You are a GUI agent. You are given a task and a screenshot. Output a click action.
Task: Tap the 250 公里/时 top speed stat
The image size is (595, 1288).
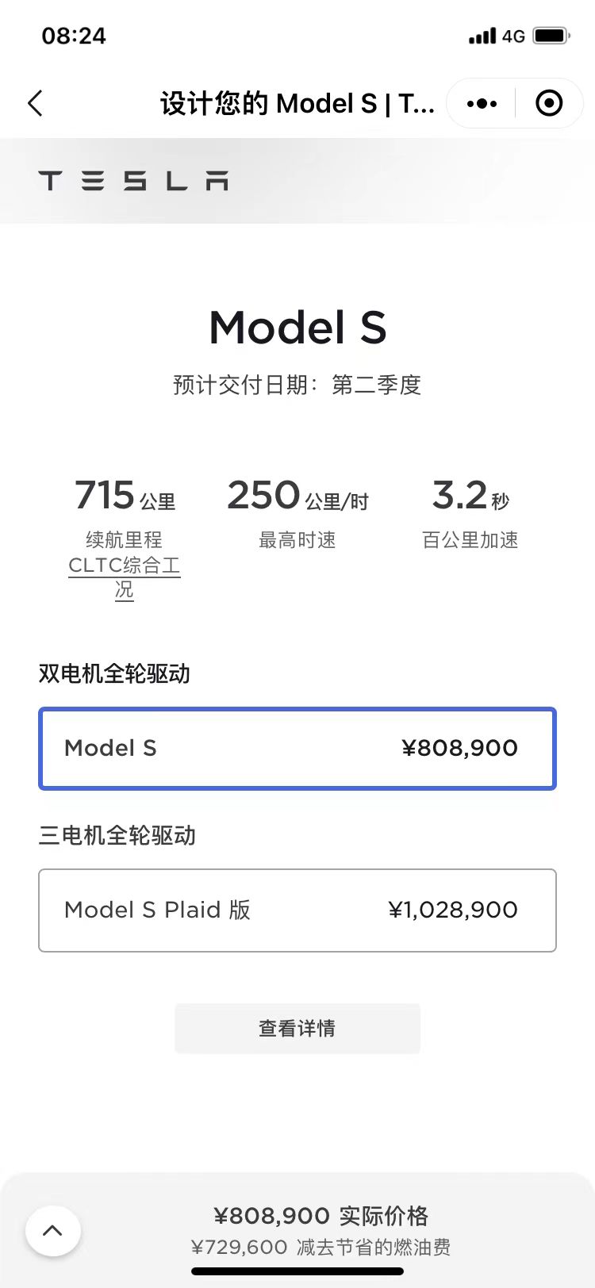tap(297, 496)
